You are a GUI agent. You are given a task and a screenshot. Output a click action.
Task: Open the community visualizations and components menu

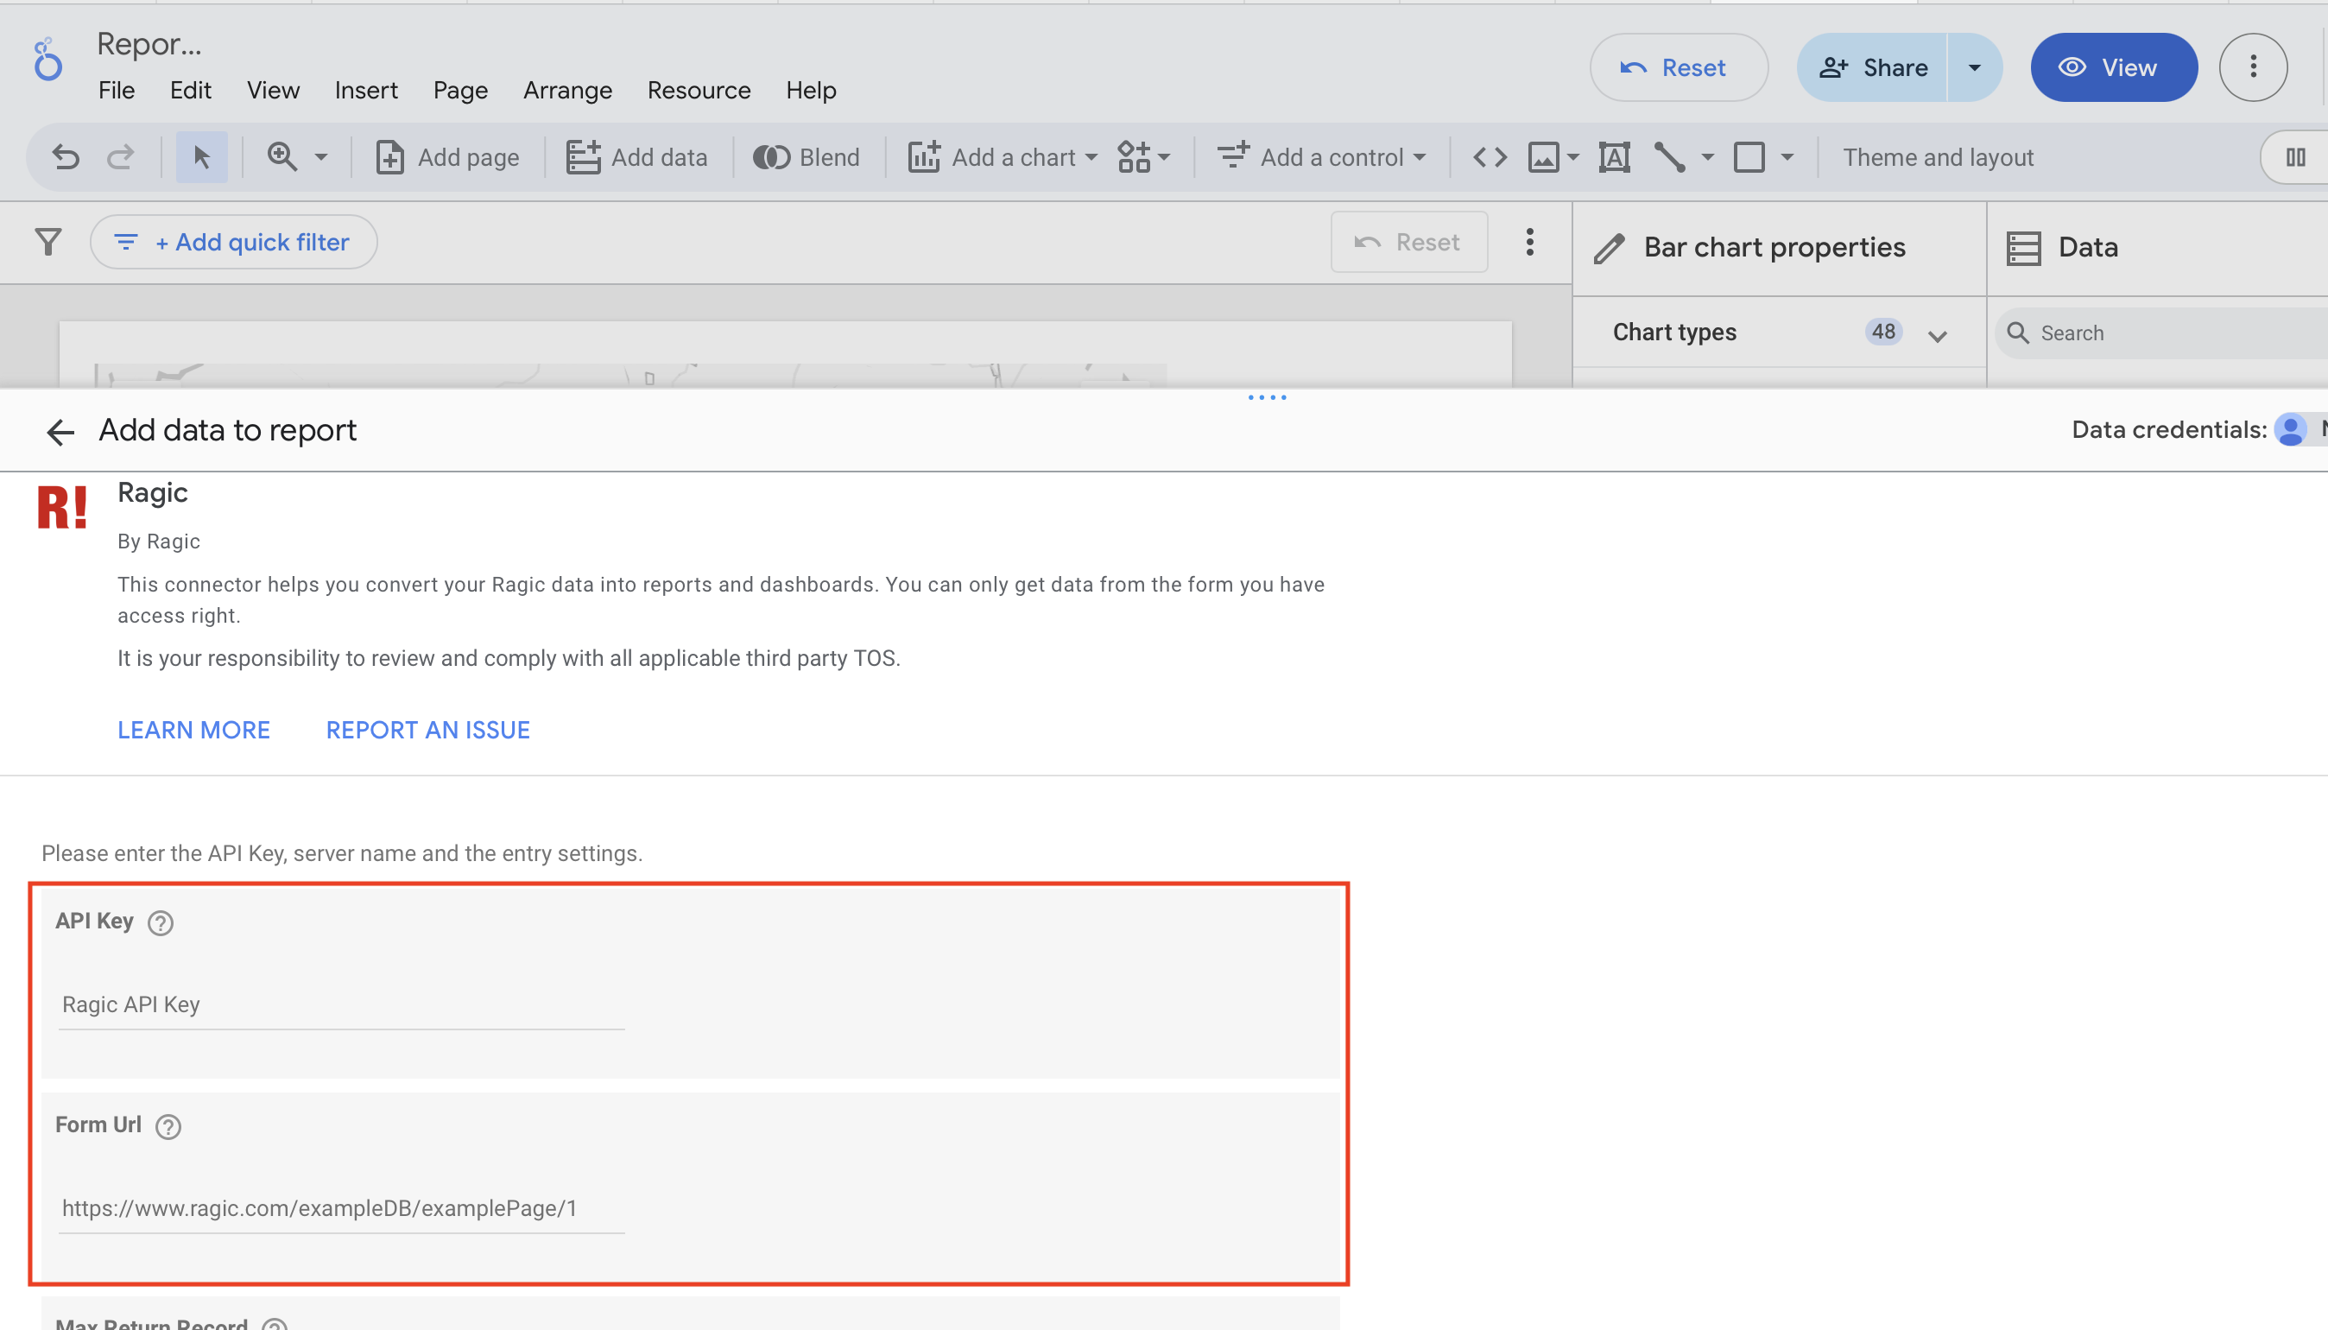tap(1143, 157)
